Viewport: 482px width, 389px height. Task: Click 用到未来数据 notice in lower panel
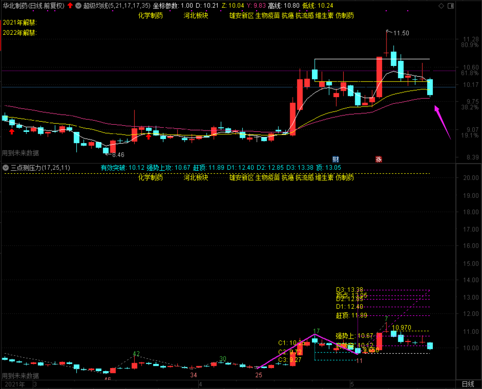[20, 376]
